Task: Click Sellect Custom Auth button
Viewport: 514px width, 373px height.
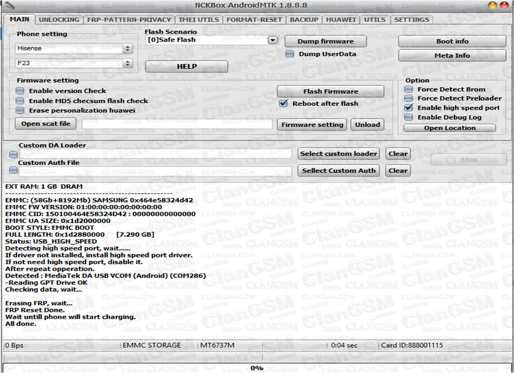Action: (x=339, y=171)
